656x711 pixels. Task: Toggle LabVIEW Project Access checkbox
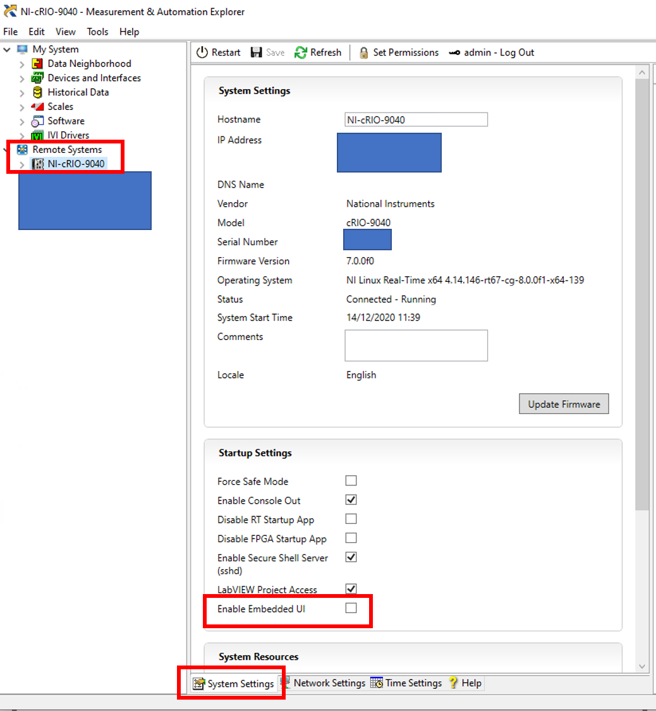(x=351, y=588)
